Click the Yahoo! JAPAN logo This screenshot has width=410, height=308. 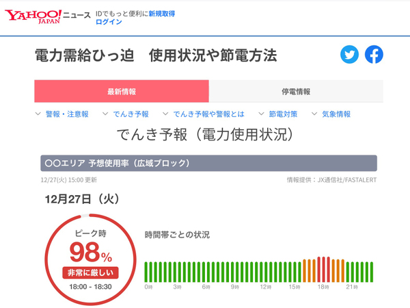(33, 16)
